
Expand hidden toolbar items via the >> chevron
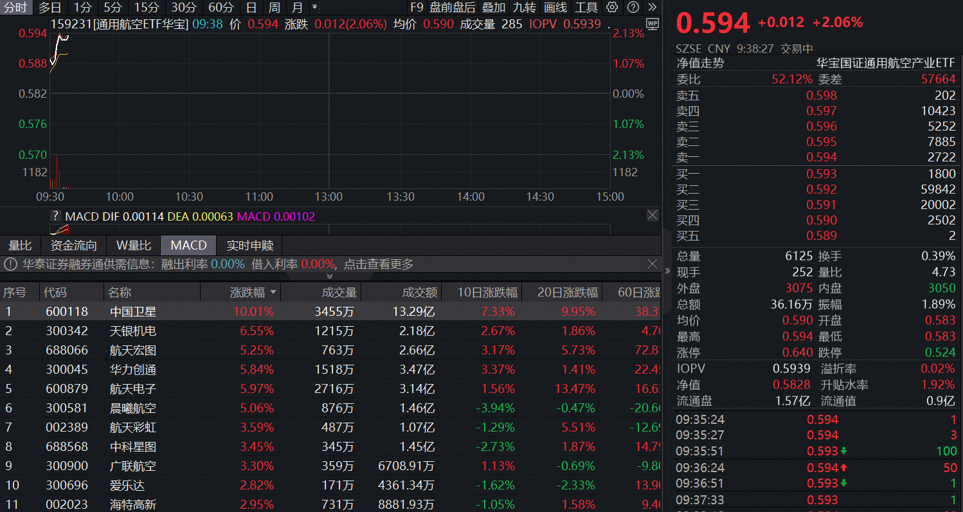pos(651,8)
